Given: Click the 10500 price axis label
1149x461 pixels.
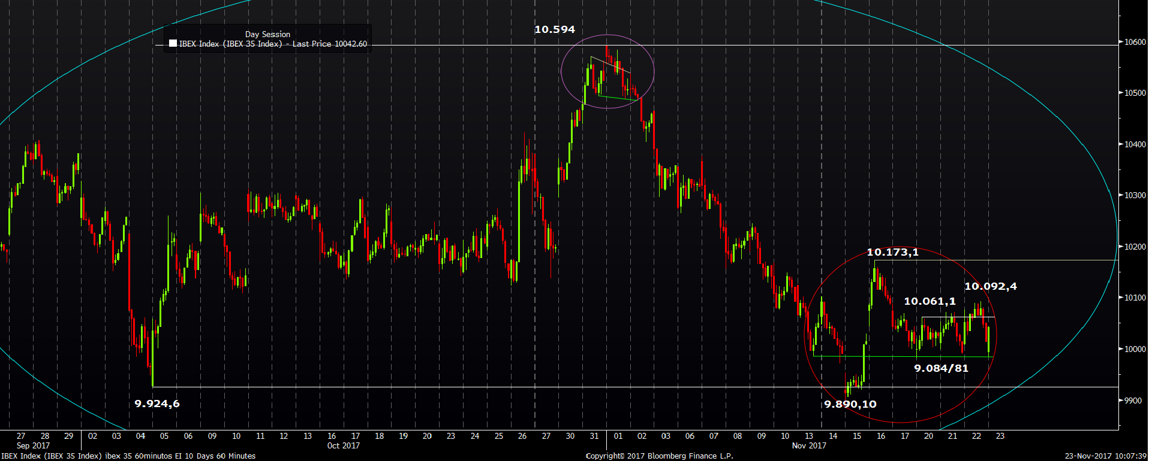Looking at the screenshot, I should (x=1135, y=93).
